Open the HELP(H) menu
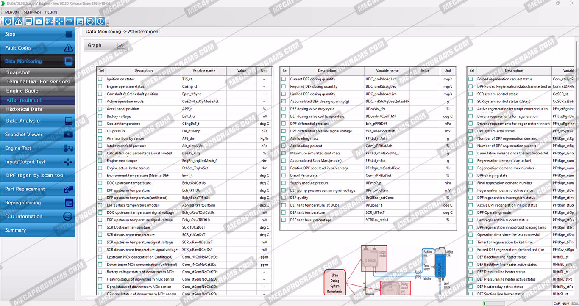The height and width of the screenshot is (306, 579). coord(51,12)
